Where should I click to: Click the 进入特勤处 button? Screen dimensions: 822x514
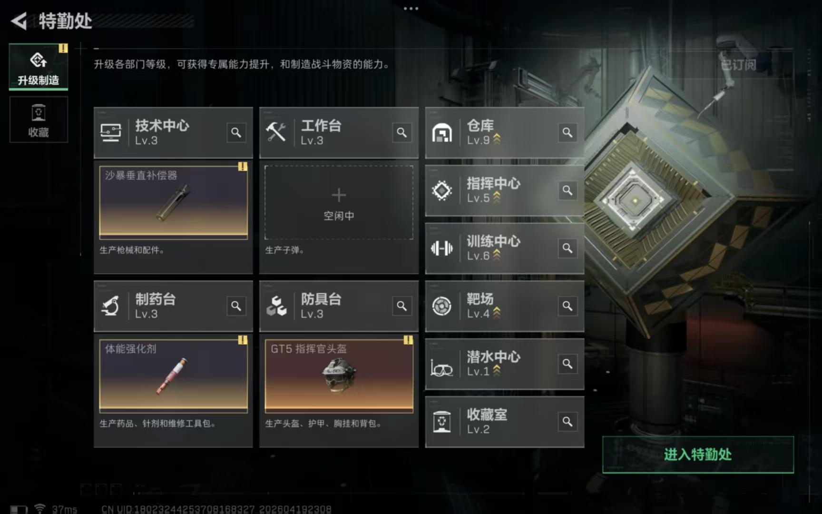tap(698, 455)
